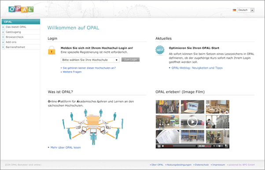Click Mehr über OPAL lesen link

(x=66, y=148)
